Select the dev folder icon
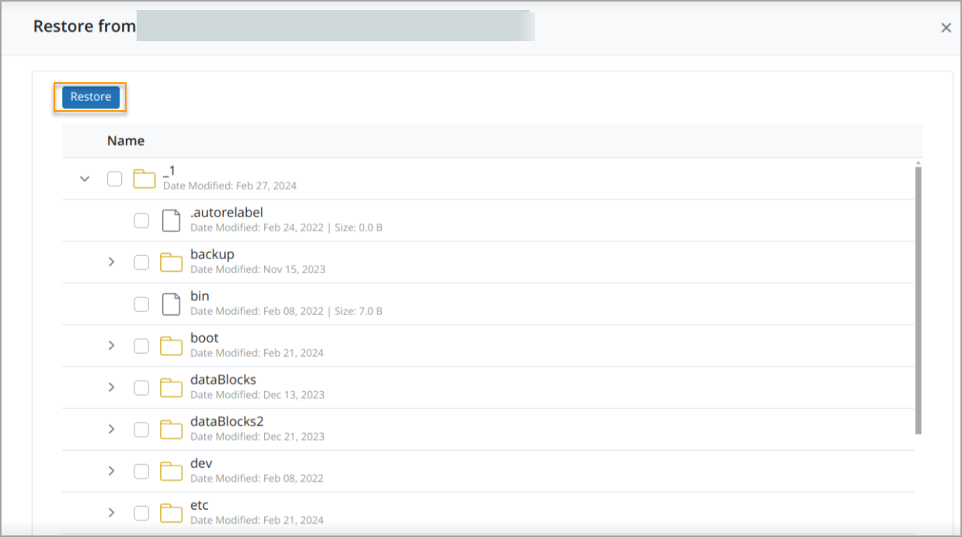Viewport: 962px width, 537px height. coord(172,471)
